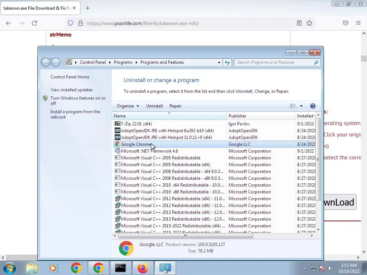
Task: Click the Action Center flag tray icon
Action: coord(322,268)
